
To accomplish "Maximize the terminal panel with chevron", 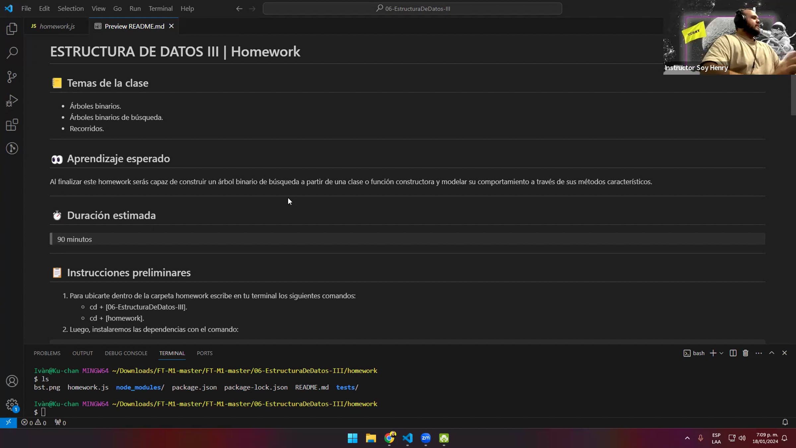I will click(772, 353).
